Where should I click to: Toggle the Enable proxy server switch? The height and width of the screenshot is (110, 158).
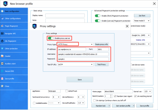[51, 38]
